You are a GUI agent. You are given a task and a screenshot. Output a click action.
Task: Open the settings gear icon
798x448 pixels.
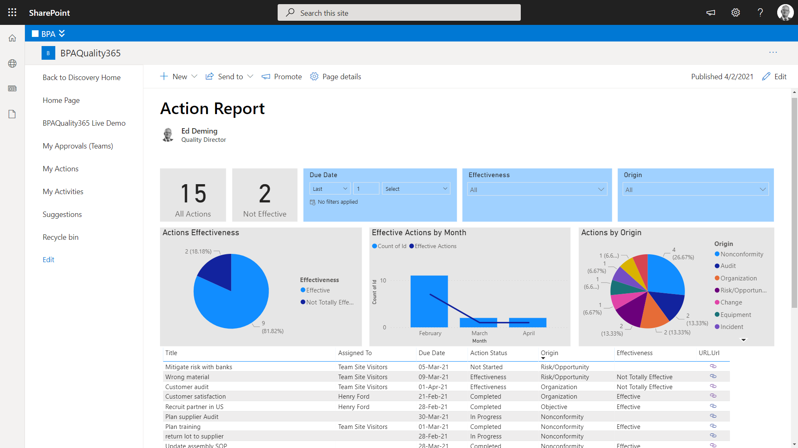[735, 12]
